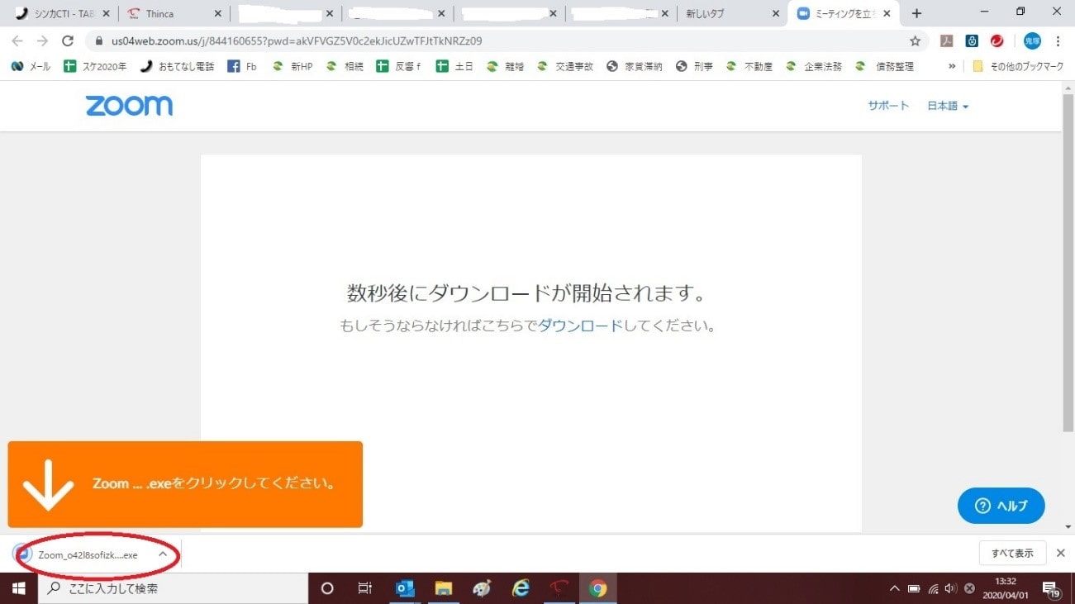Open the 離婚 bookmark
The width and height of the screenshot is (1075, 604).
click(x=505, y=67)
